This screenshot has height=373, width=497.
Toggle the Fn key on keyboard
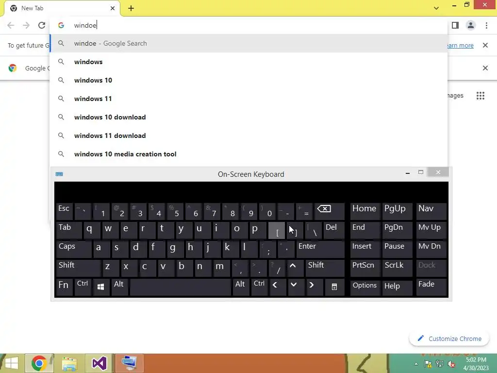pyautogui.click(x=64, y=287)
